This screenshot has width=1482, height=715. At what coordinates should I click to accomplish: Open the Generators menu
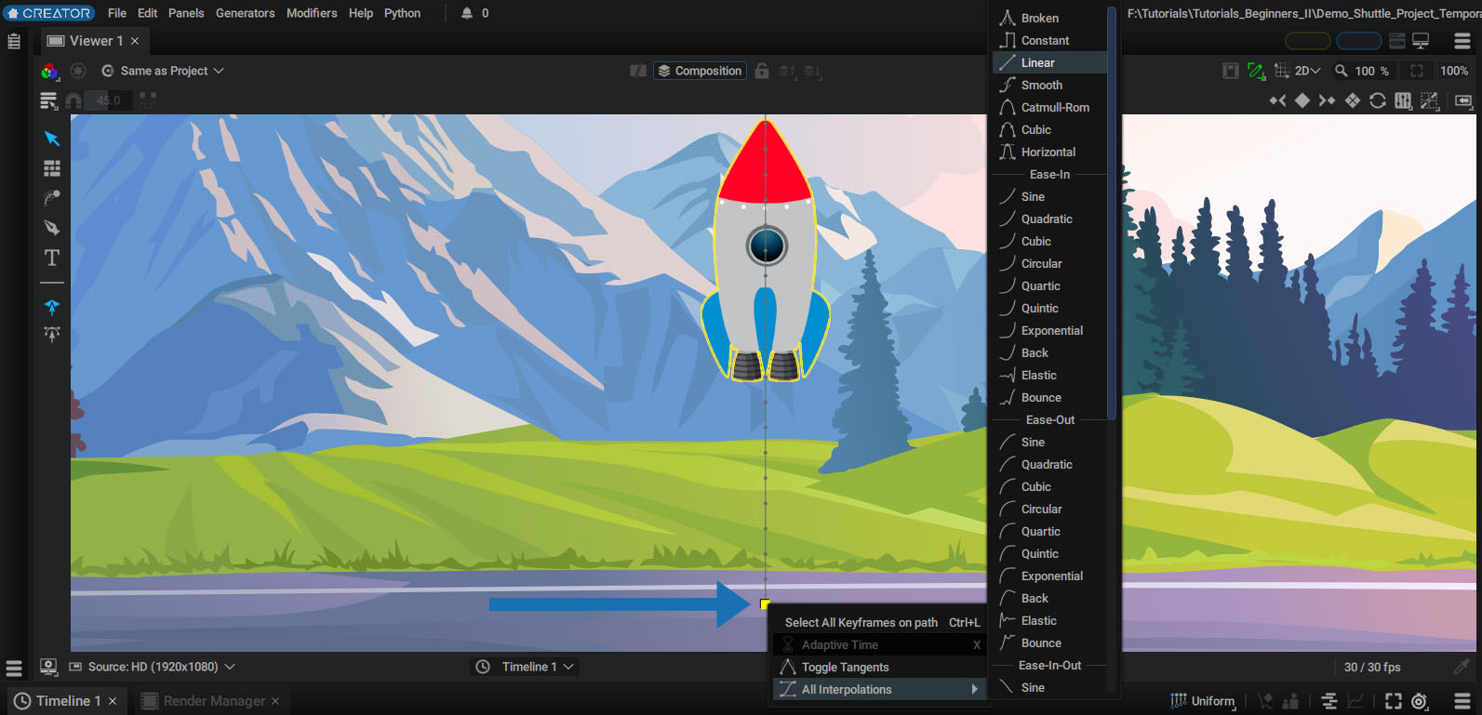pos(246,13)
